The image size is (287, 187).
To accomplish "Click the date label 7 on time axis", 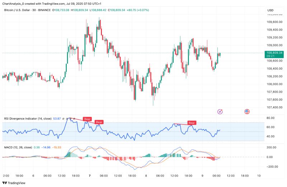I will [89, 176].
